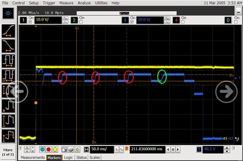The width and height of the screenshot is (243, 161).
Task: Step horizontal position right arrow
Action: 178,149
